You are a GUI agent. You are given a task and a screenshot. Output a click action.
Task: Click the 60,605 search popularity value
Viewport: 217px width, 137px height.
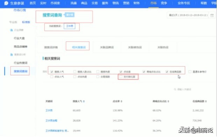coord(77,110)
